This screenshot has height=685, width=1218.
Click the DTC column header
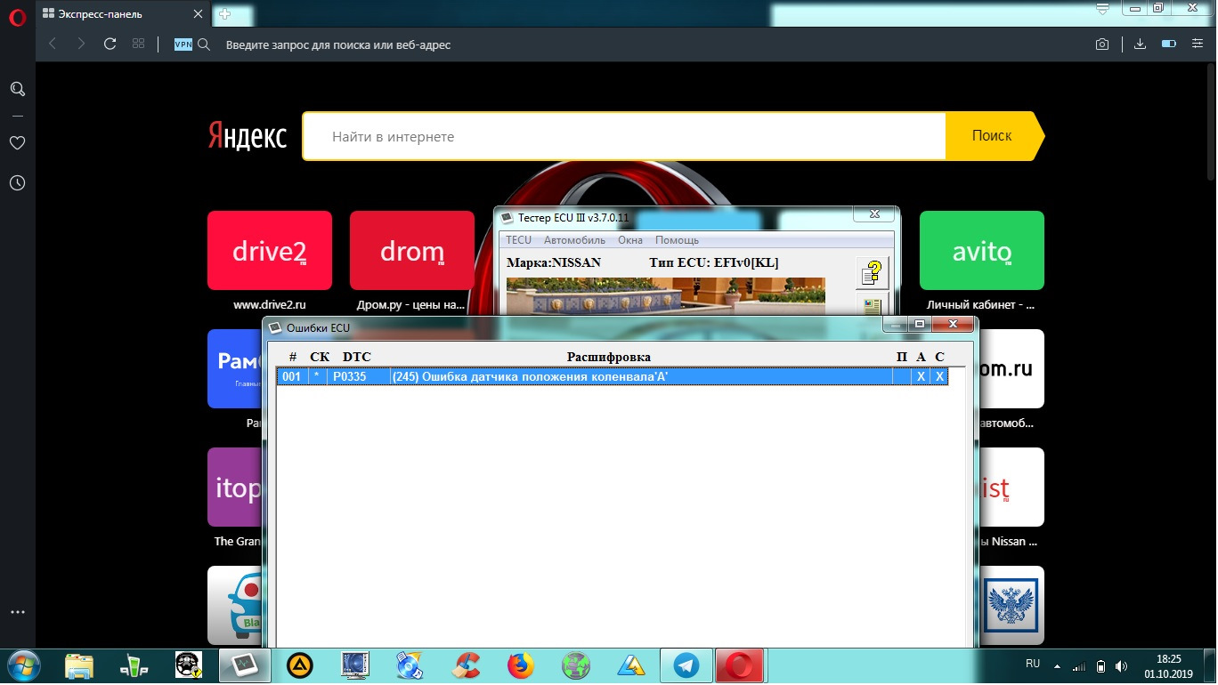(357, 357)
